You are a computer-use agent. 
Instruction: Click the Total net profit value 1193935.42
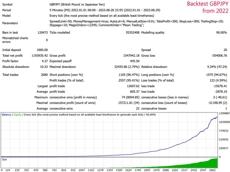click(40, 56)
